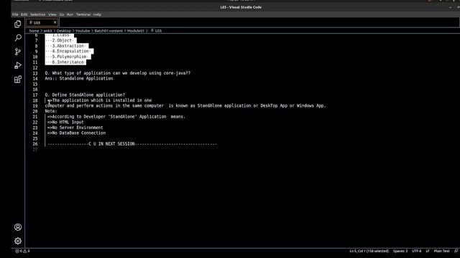
Task: Click the line 'Q. Define StandAlone application?'
Action: 85,95
